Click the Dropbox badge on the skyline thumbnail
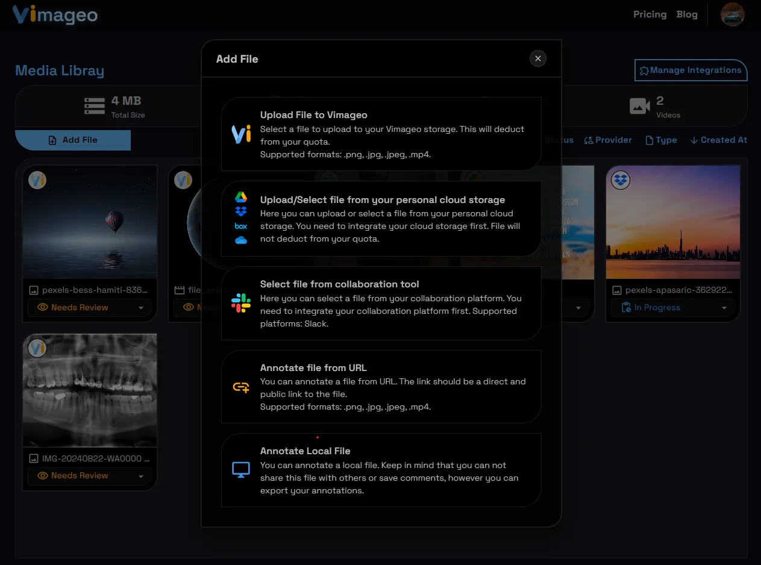The height and width of the screenshot is (565, 761). [x=620, y=179]
